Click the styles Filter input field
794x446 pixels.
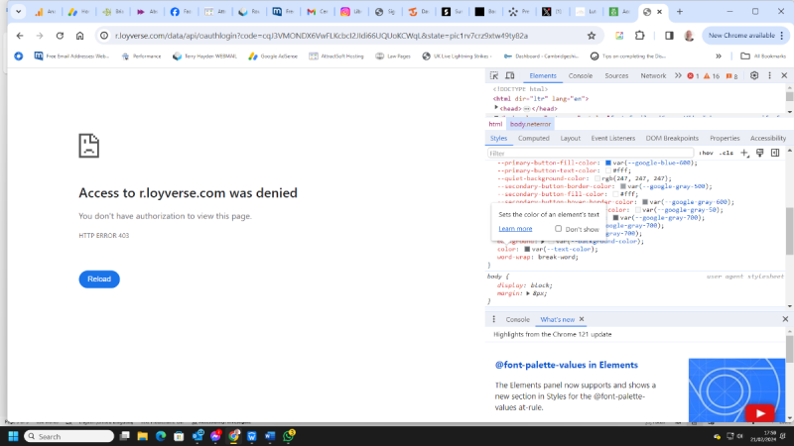tap(590, 153)
